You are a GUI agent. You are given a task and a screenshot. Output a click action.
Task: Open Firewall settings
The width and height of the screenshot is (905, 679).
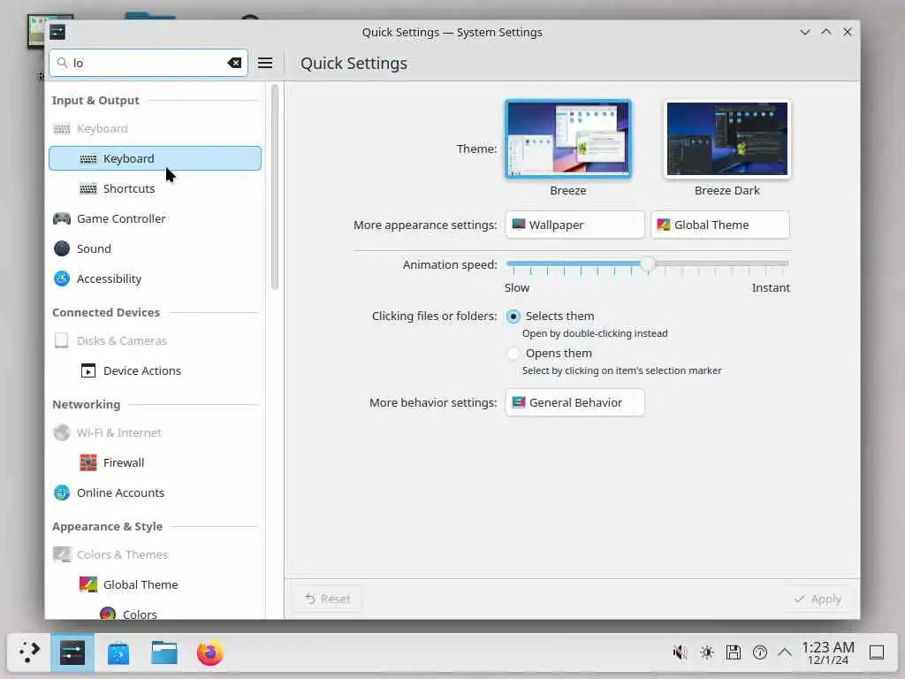155,462
